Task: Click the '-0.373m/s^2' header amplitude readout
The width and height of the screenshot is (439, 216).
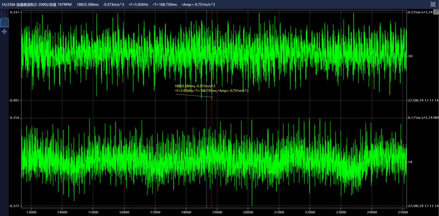Action: click(114, 4)
